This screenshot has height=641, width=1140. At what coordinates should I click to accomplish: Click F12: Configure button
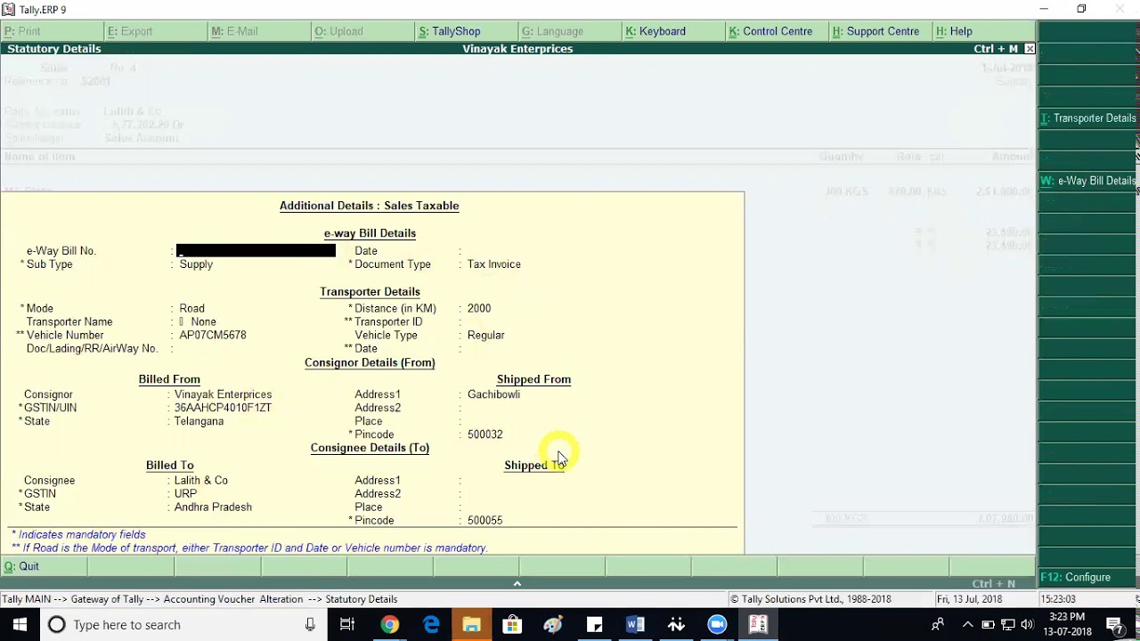coord(1088,577)
